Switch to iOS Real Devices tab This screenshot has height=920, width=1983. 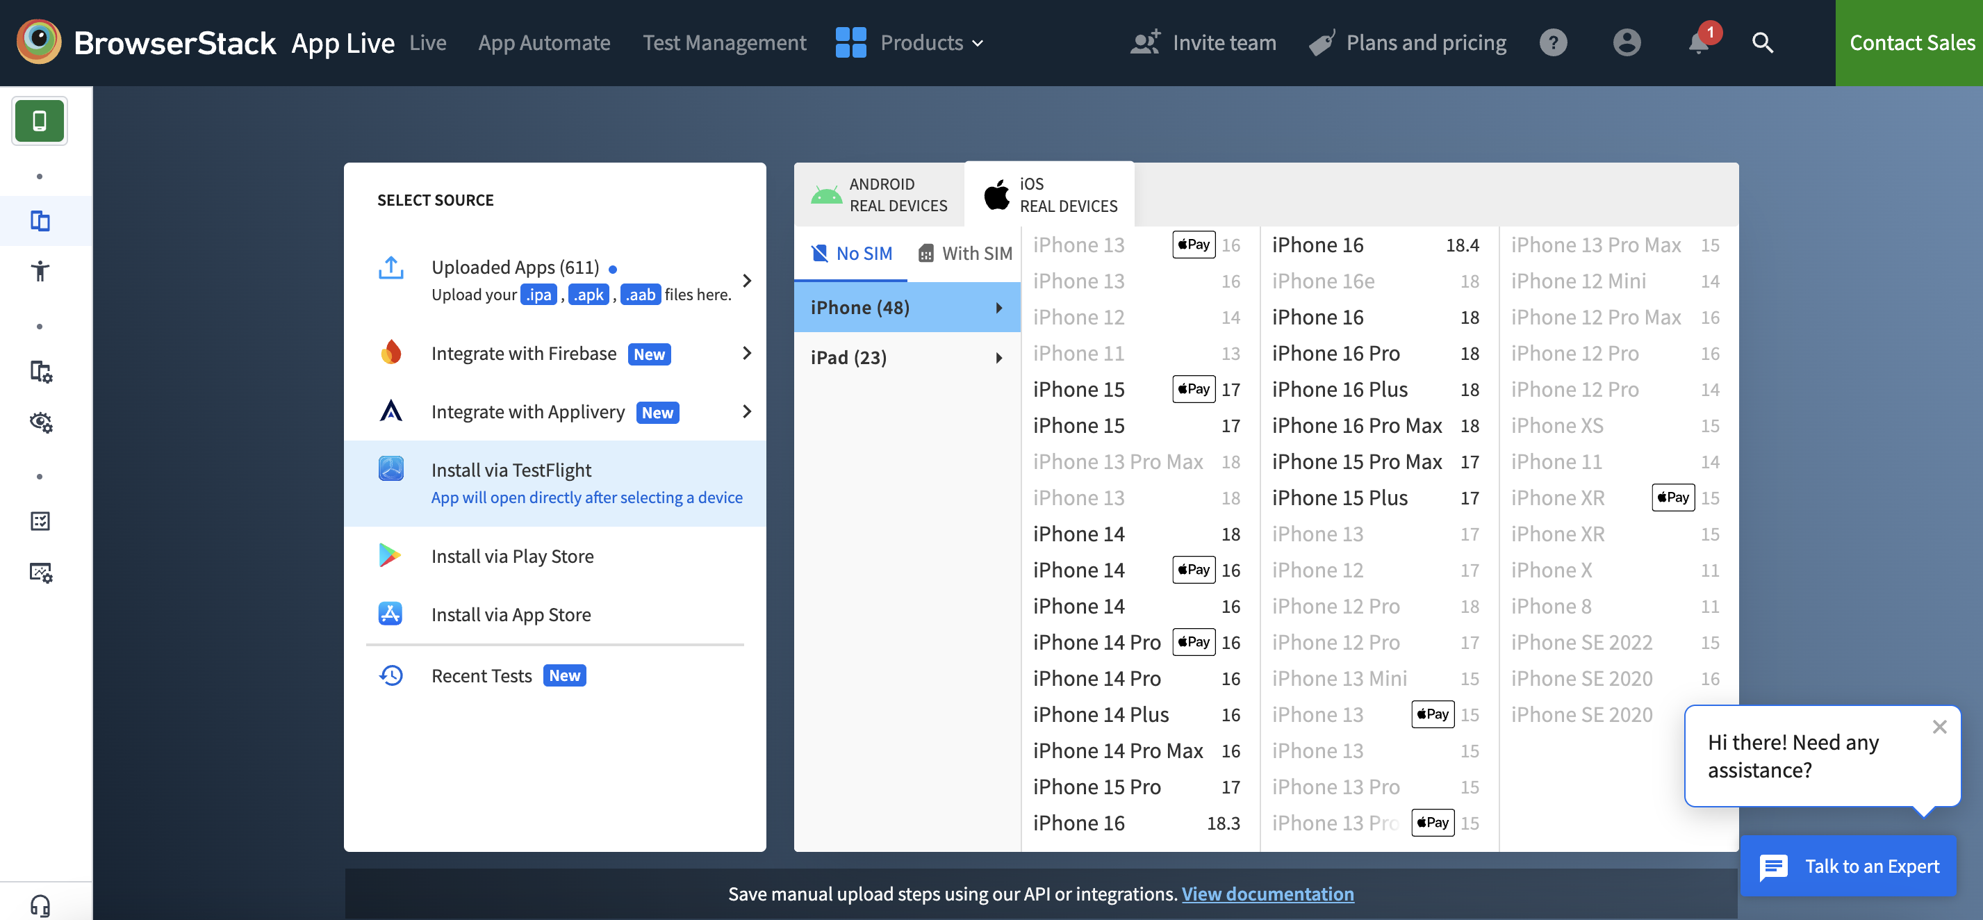1050,195
